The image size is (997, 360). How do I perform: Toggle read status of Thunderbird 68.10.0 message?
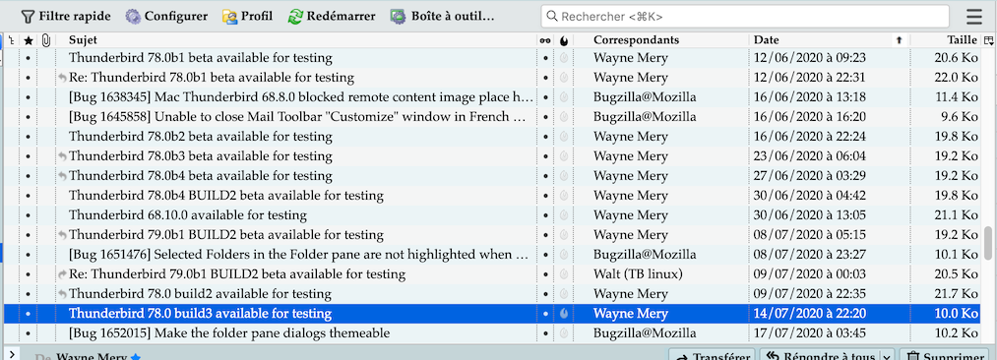[545, 215]
